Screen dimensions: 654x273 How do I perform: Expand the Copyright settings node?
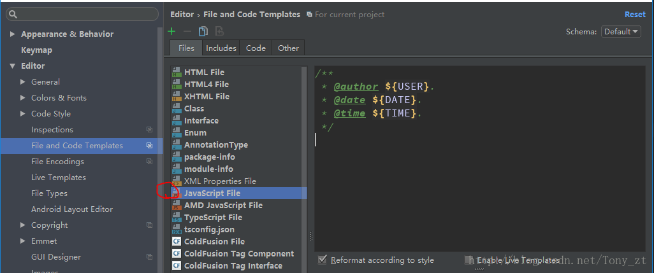point(22,225)
